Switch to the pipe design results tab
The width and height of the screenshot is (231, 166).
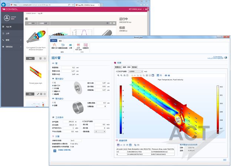click(118, 67)
